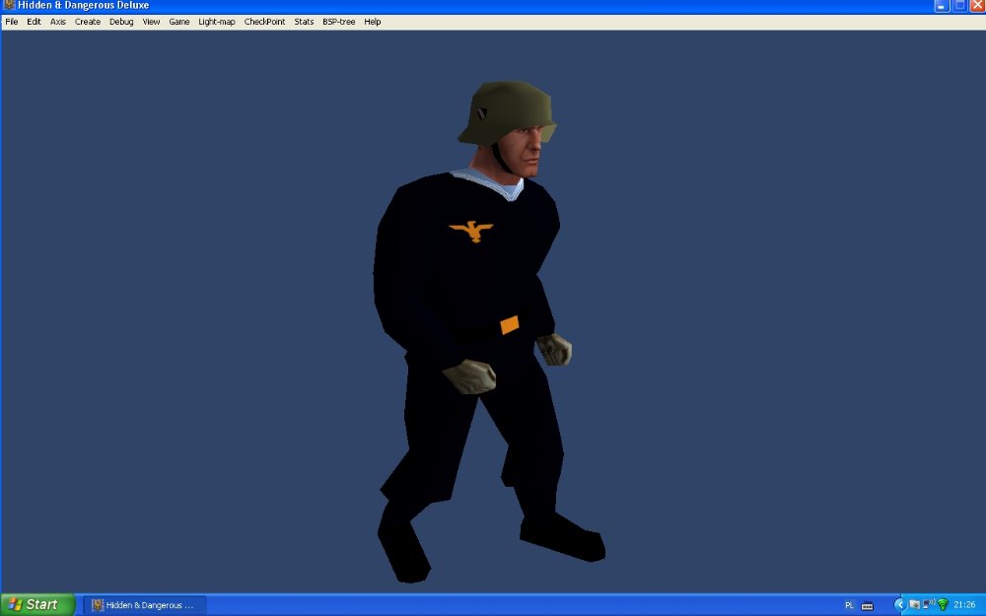This screenshot has width=986, height=616.
Task: Open the View menu
Action: point(151,22)
